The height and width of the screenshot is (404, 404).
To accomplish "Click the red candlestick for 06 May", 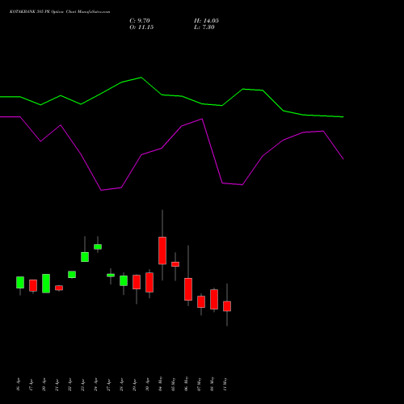I will pos(188,289).
